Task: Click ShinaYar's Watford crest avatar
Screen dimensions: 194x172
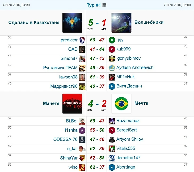Action: (82, 158)
